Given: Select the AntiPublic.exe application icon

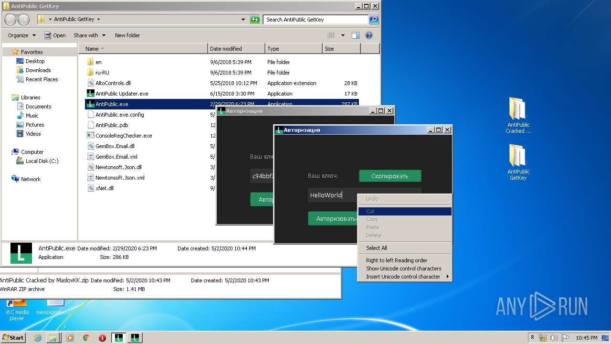Looking at the screenshot, I should (x=91, y=104).
